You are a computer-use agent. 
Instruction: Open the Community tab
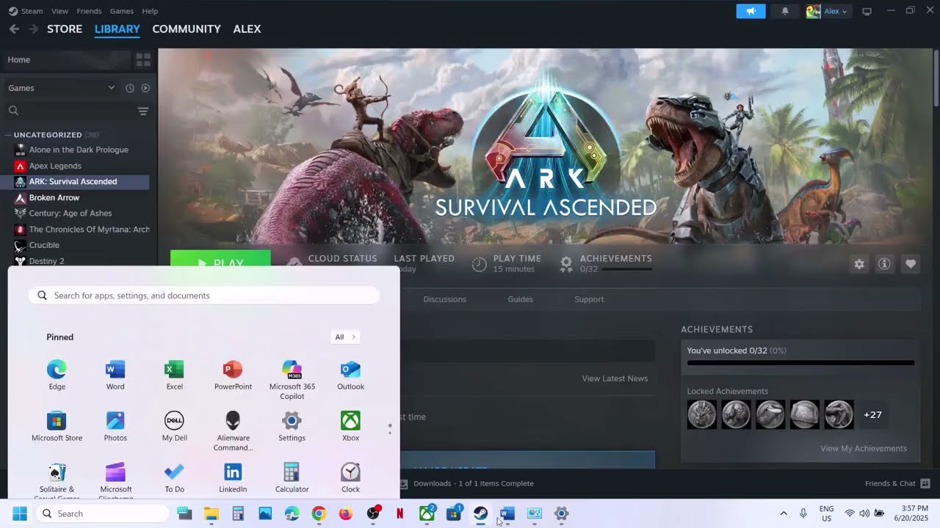click(187, 29)
